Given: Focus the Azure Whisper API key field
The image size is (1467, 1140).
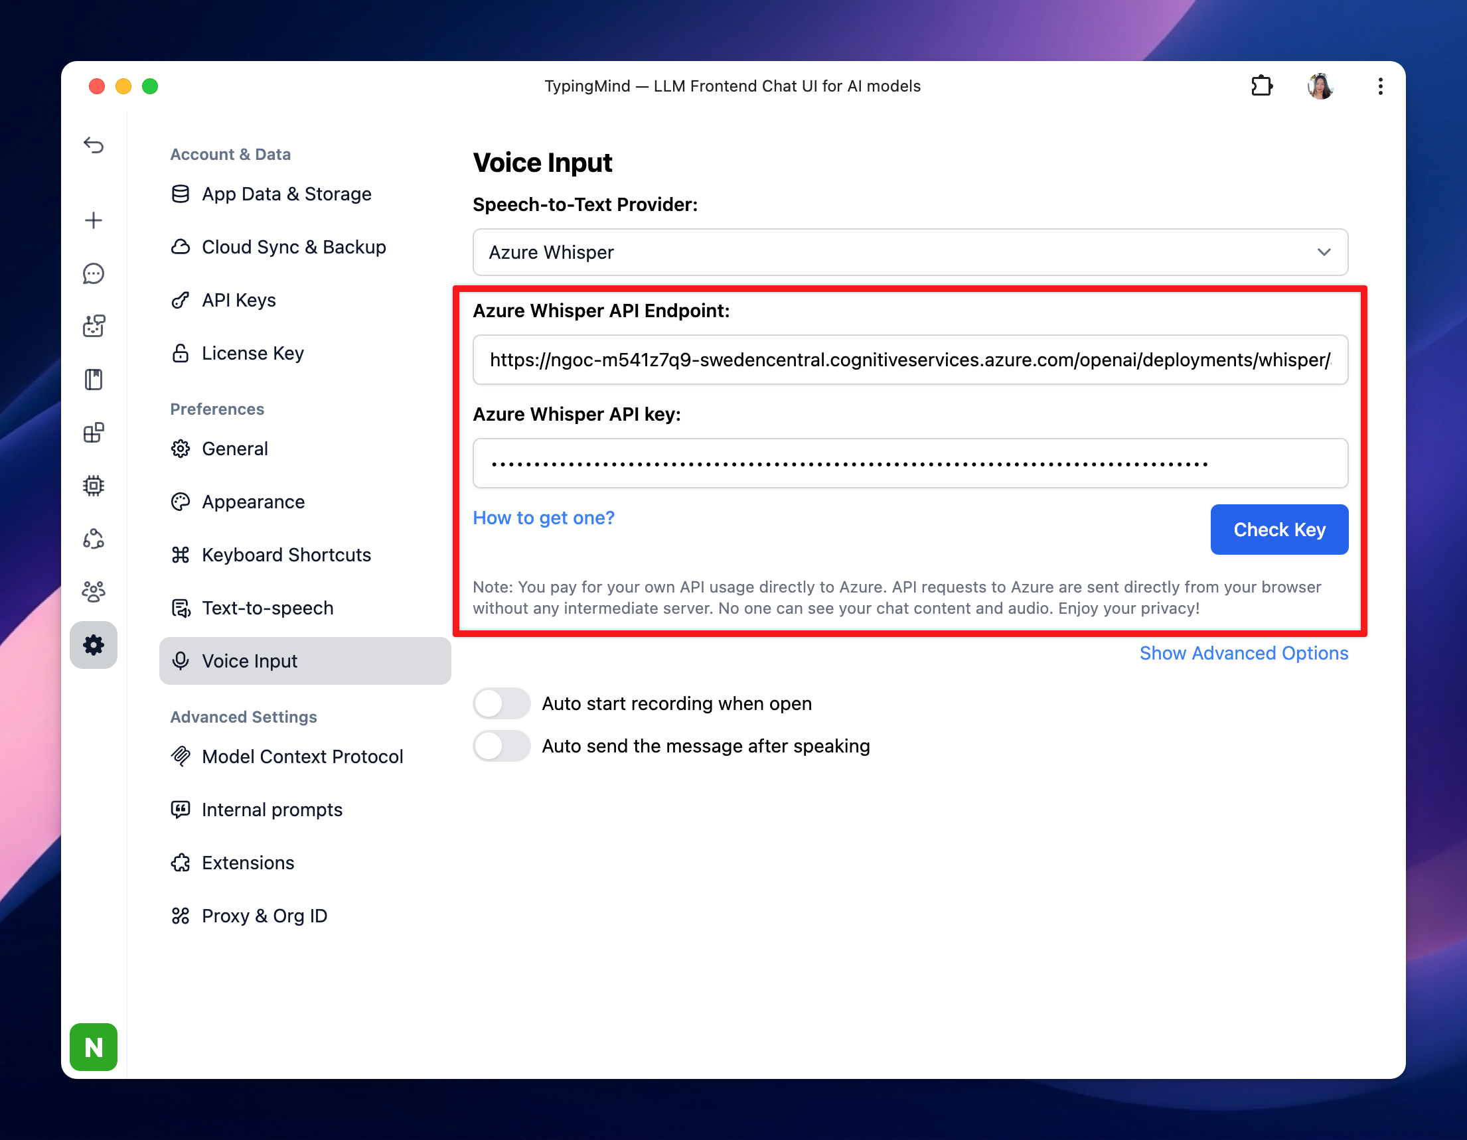Looking at the screenshot, I should pyautogui.click(x=910, y=463).
